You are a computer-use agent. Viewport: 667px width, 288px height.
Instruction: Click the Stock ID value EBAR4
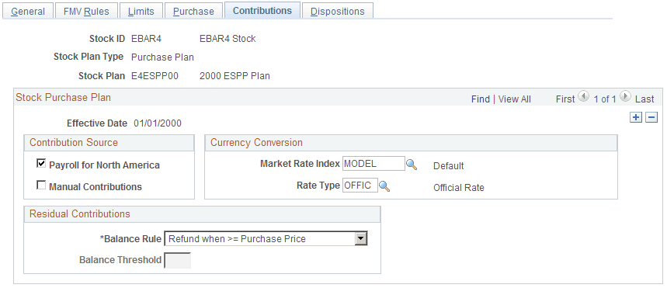[146, 39]
